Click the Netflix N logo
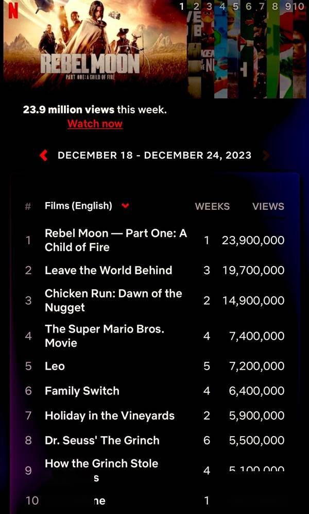The height and width of the screenshot is (514, 309). pyautogui.click(x=10, y=12)
